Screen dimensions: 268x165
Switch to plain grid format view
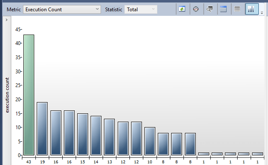237,9
